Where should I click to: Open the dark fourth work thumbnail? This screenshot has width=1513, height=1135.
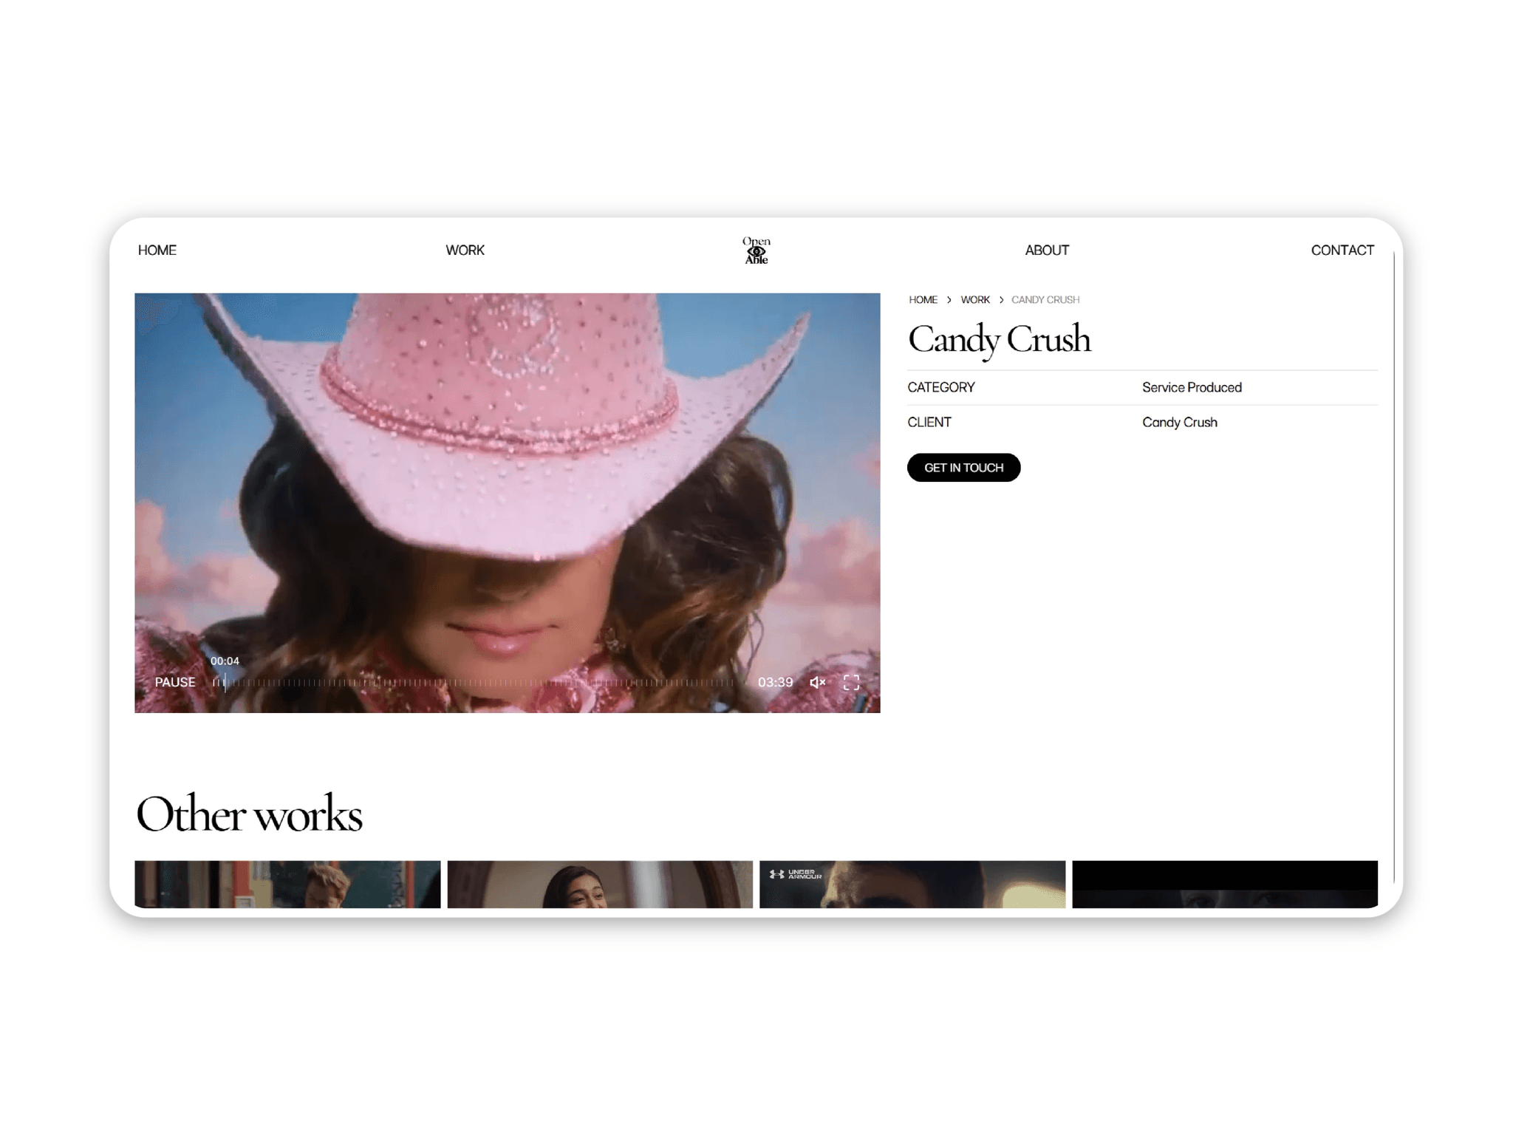click(1225, 885)
